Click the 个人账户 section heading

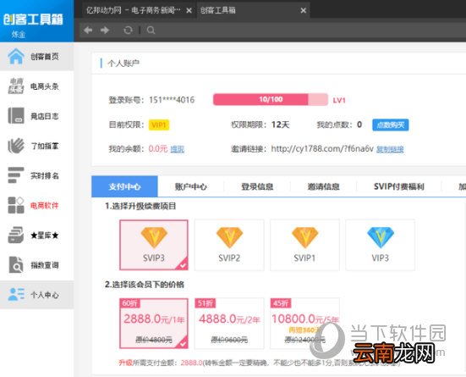click(x=123, y=64)
